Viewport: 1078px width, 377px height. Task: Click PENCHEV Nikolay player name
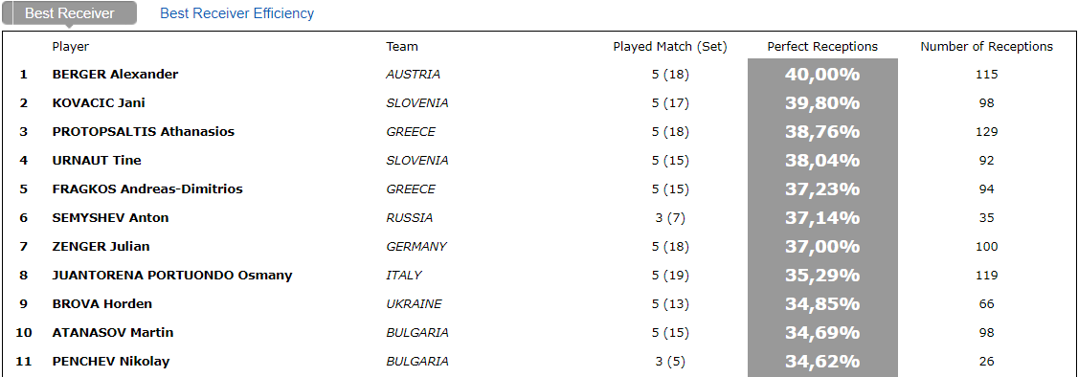(111, 361)
